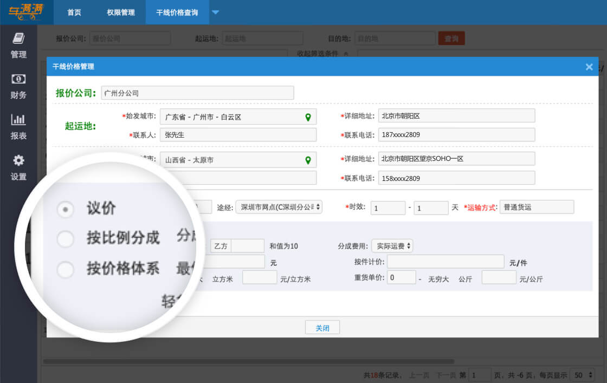Close the 干线价格管理 dialog with X
Viewport: 607px width, 383px height.
pyautogui.click(x=589, y=67)
